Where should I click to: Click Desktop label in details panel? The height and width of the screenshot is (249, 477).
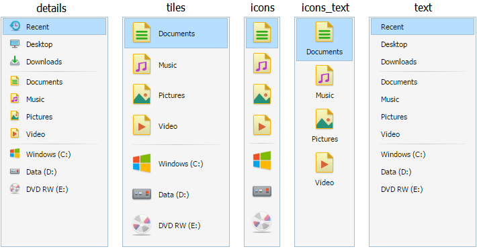pyautogui.click(x=39, y=44)
